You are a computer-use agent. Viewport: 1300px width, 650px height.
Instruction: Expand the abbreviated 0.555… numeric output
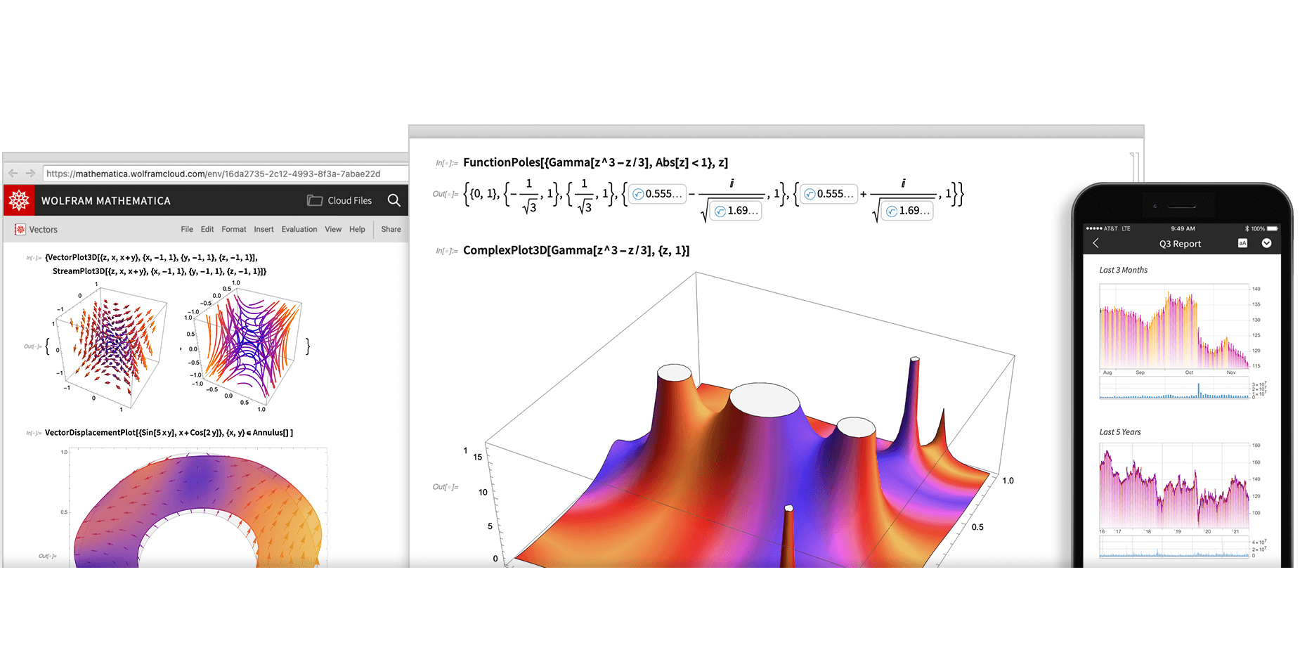coord(657,194)
